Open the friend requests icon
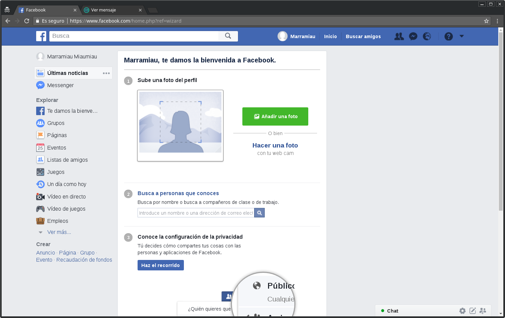The height and width of the screenshot is (318, 505). (399, 36)
